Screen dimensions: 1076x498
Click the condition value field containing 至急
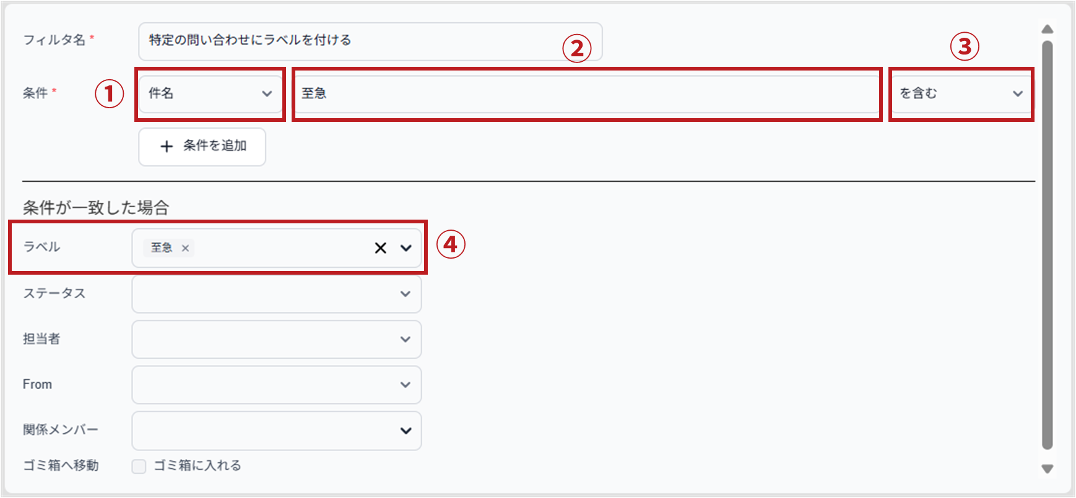coord(587,94)
